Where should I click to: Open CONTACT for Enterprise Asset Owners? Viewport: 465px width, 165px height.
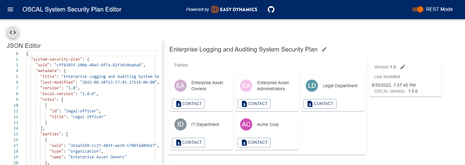pos(188,104)
